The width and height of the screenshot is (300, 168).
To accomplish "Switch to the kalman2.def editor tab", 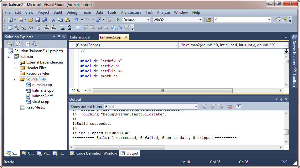I will (80, 37).
